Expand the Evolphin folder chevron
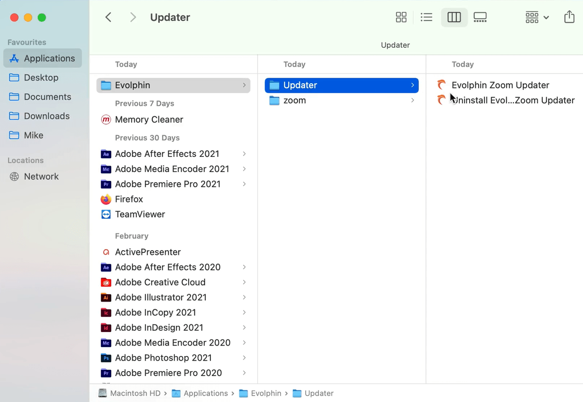The image size is (583, 402). (245, 85)
